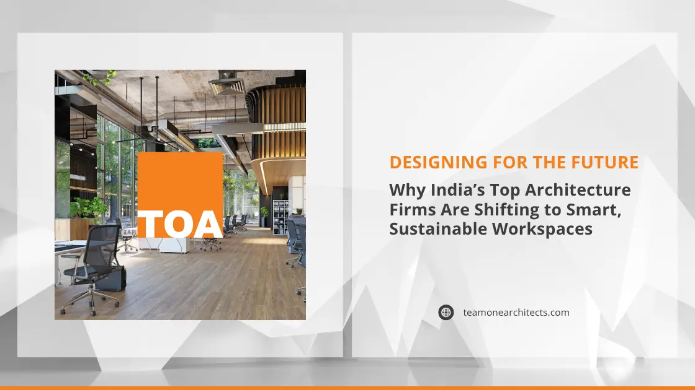
Task: Click the globe icon beside the website address
Action: pyautogui.click(x=446, y=312)
